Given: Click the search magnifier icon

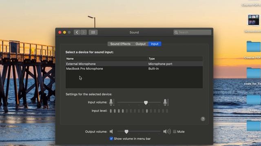Looking at the screenshot, I should tap(176, 32).
